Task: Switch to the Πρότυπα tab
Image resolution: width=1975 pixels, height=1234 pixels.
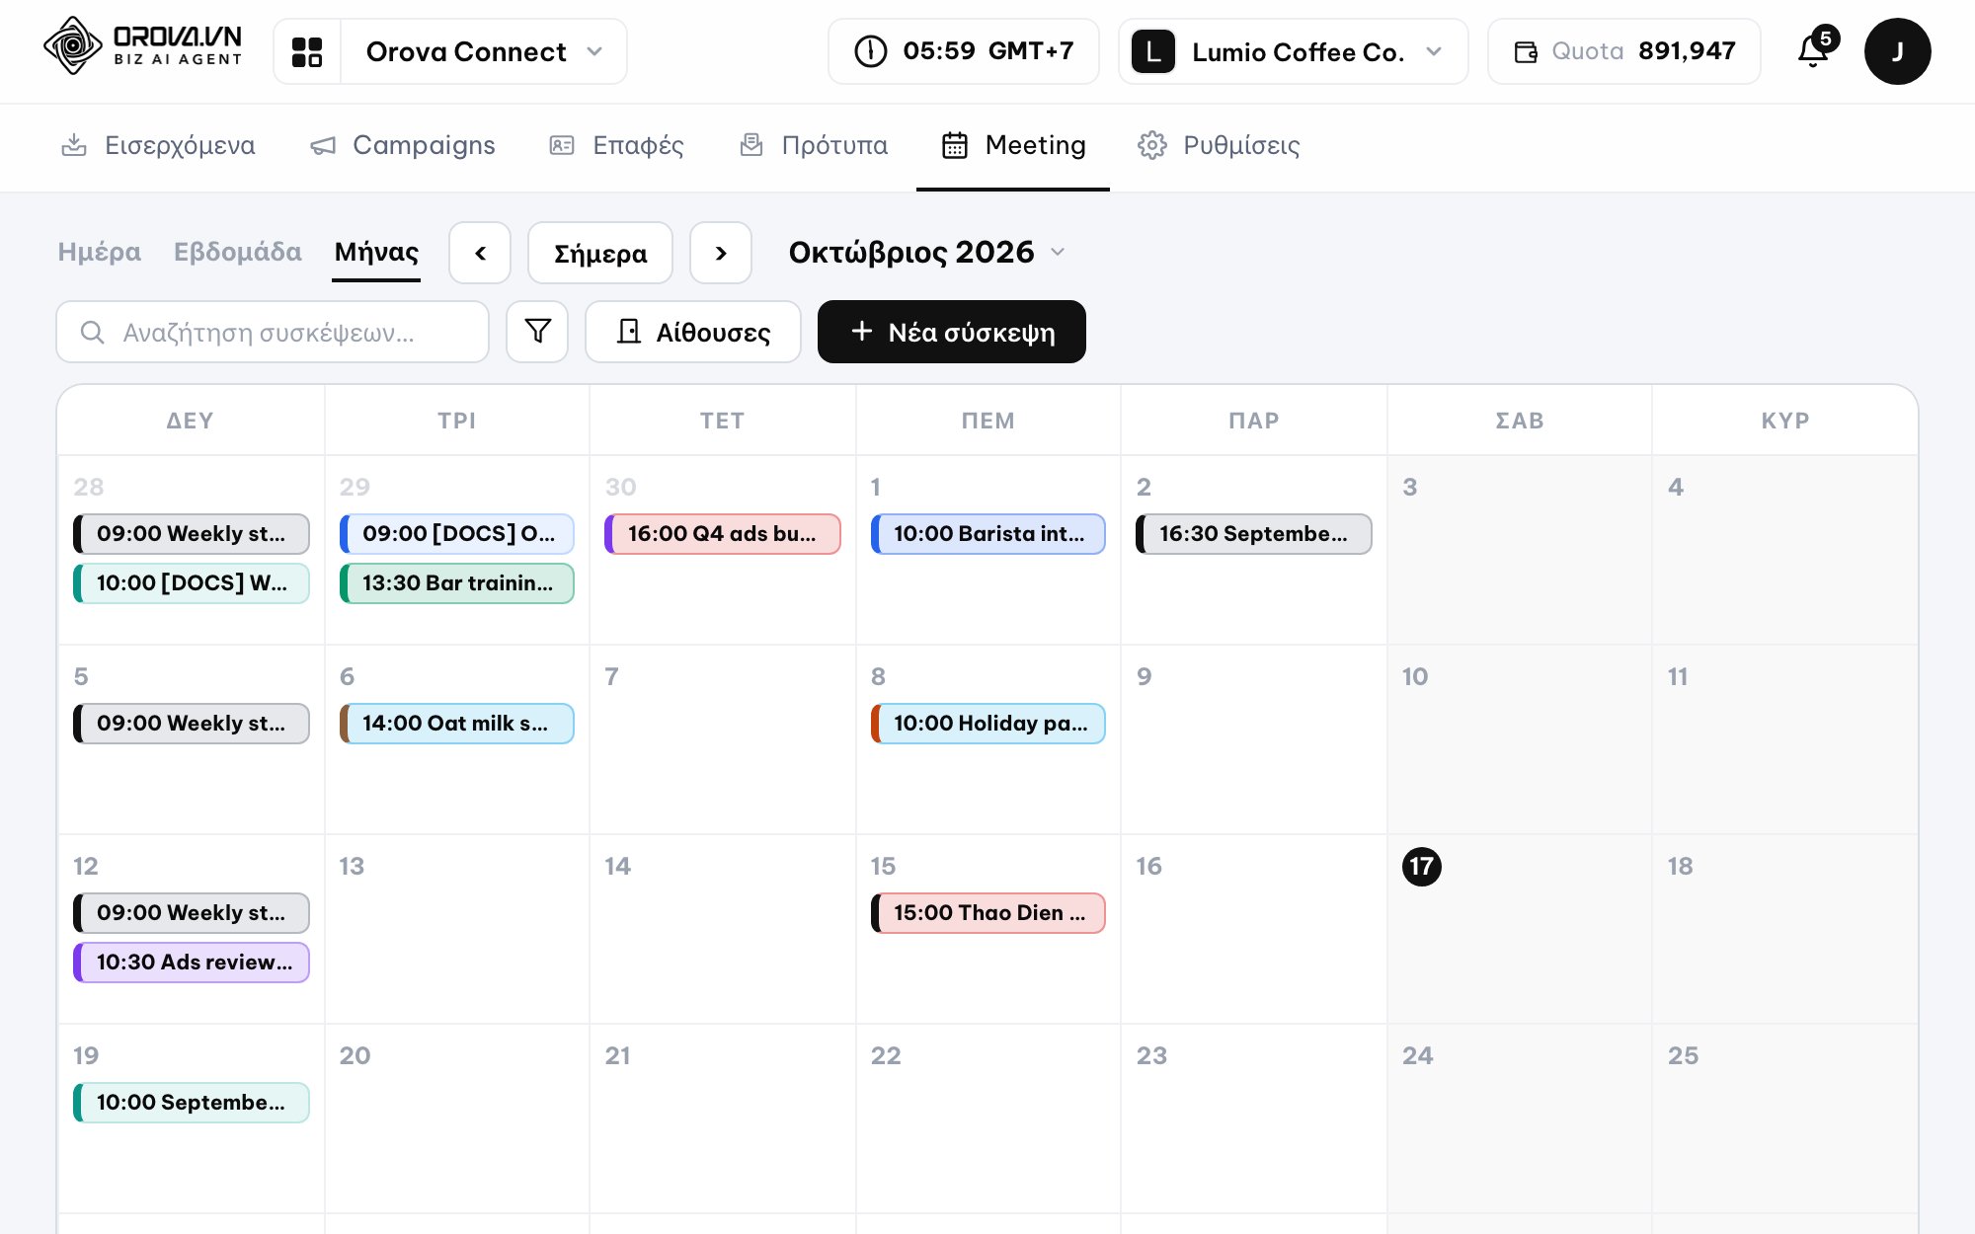Action: 814,146
